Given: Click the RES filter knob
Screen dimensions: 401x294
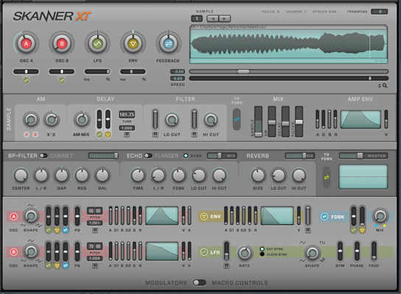Looking at the screenshot, I should (82, 175).
